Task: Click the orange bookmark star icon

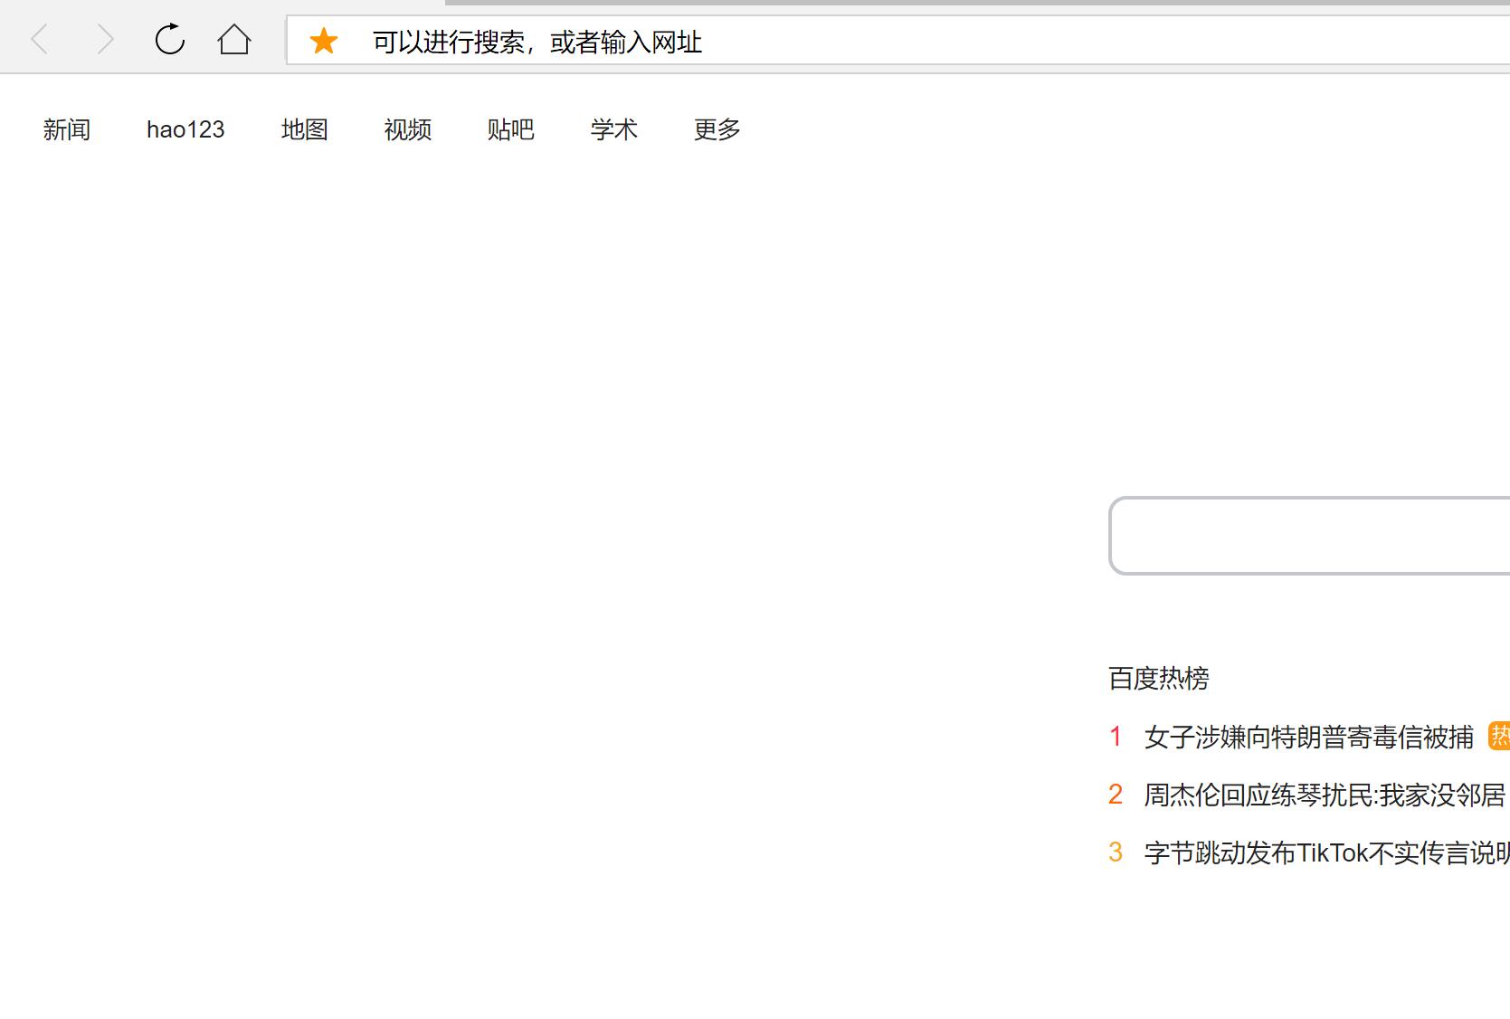Action: coord(323,41)
